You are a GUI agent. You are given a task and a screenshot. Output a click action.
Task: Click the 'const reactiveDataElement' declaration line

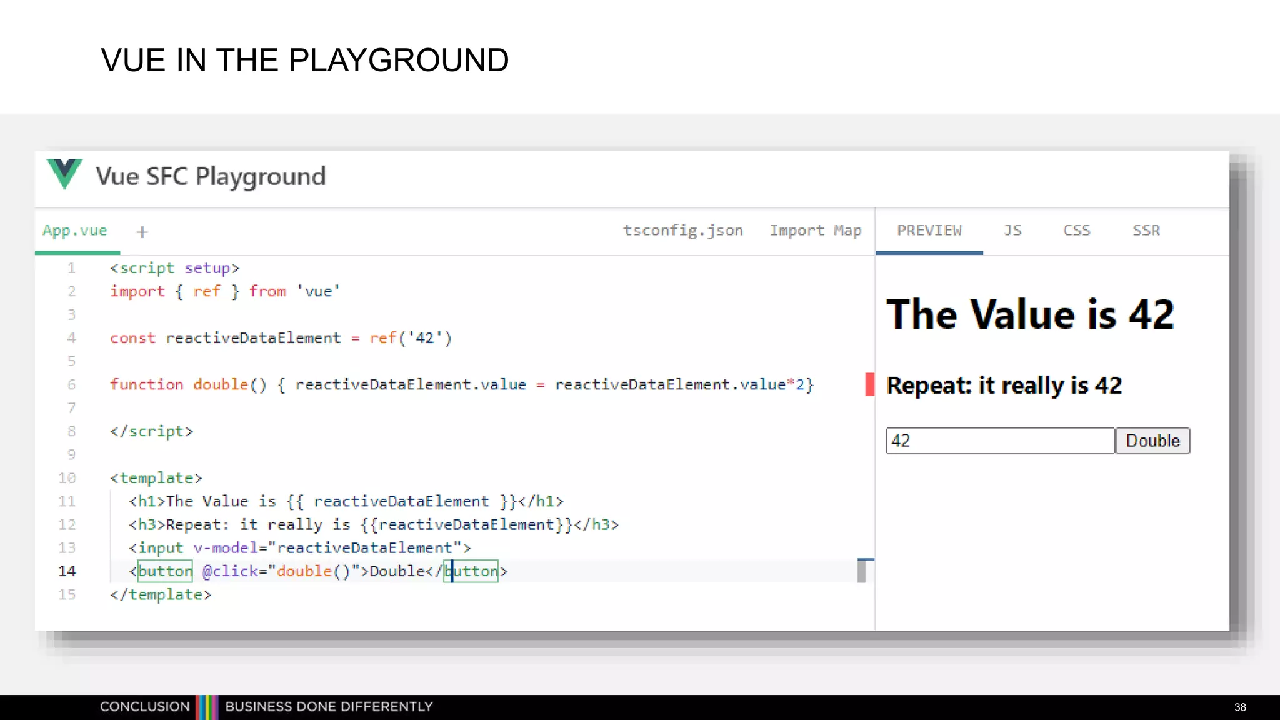coord(281,338)
